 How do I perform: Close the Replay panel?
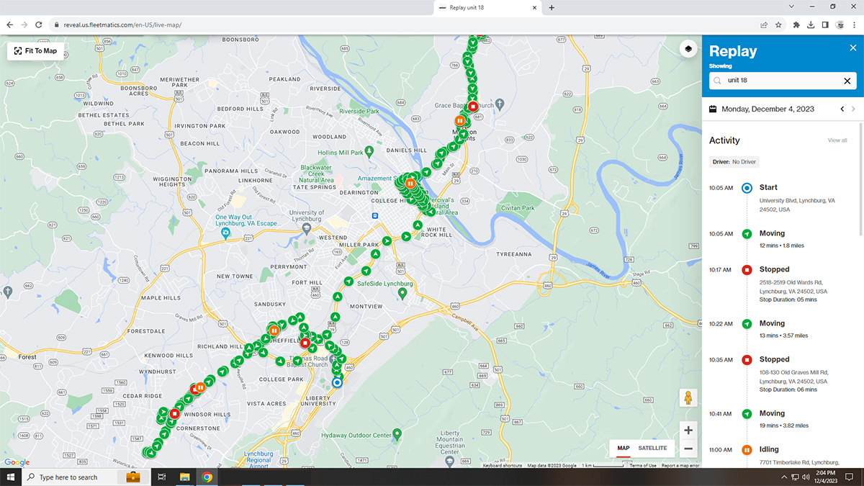click(x=852, y=48)
